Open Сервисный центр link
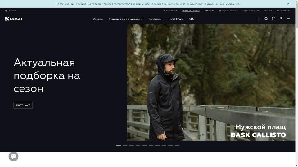Image resolution: width=298 pixels, height=167 pixels. (x=251, y=11)
